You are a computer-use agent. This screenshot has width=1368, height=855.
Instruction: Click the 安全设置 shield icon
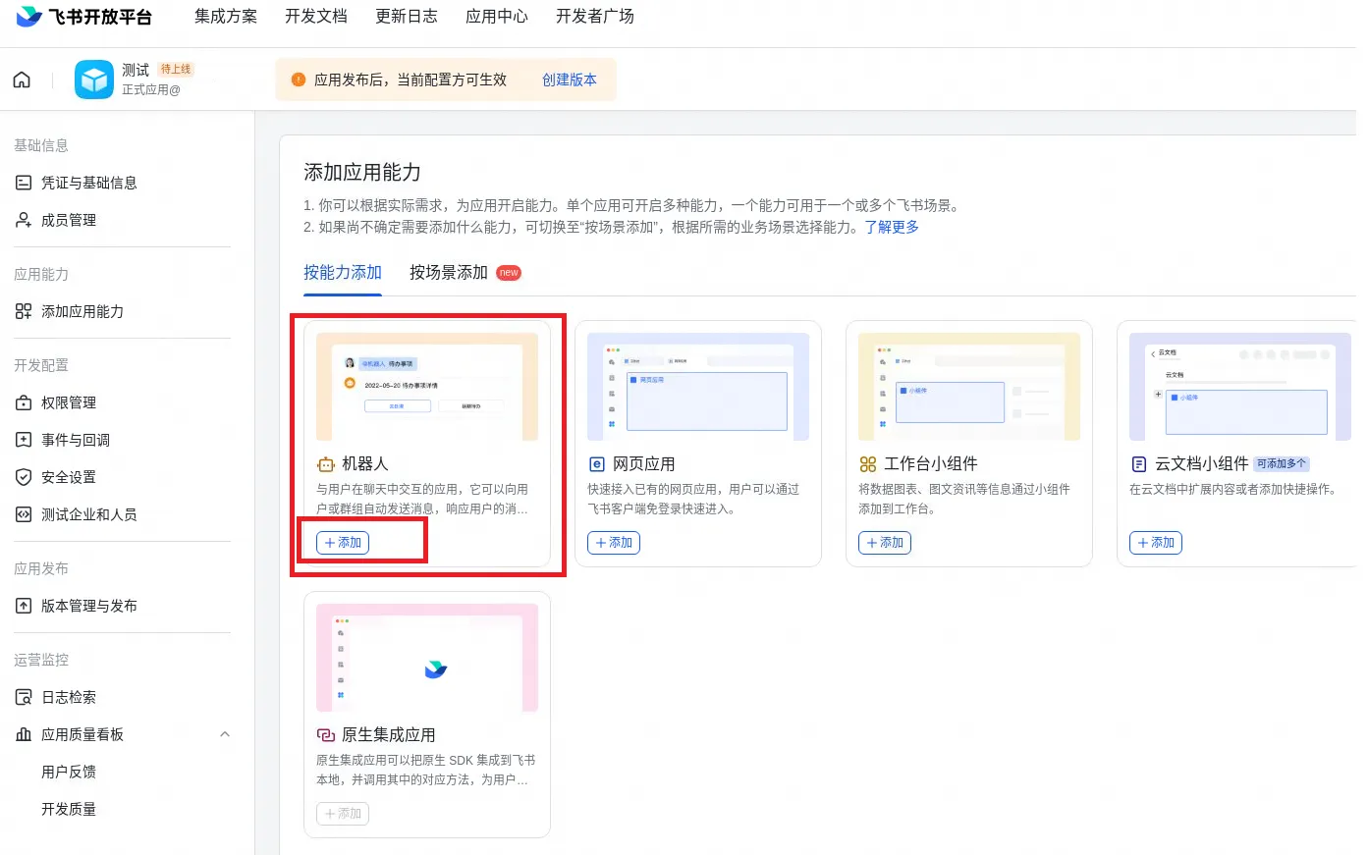click(24, 477)
